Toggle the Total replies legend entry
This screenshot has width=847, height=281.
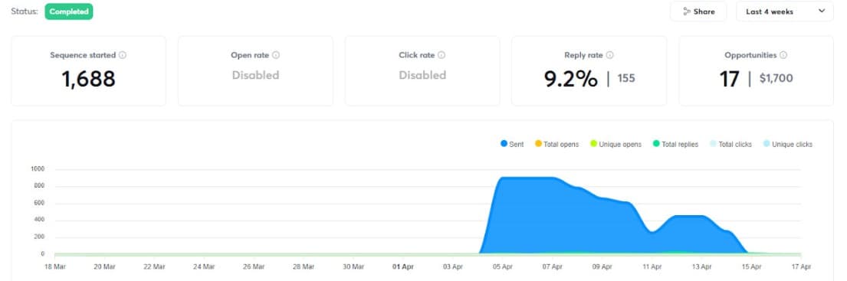coord(675,144)
